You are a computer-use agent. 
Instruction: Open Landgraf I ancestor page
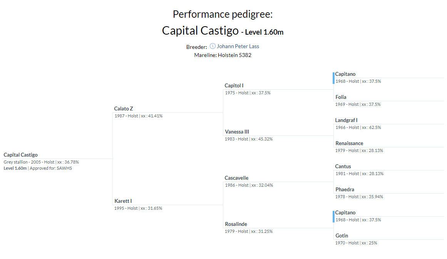click(x=346, y=120)
